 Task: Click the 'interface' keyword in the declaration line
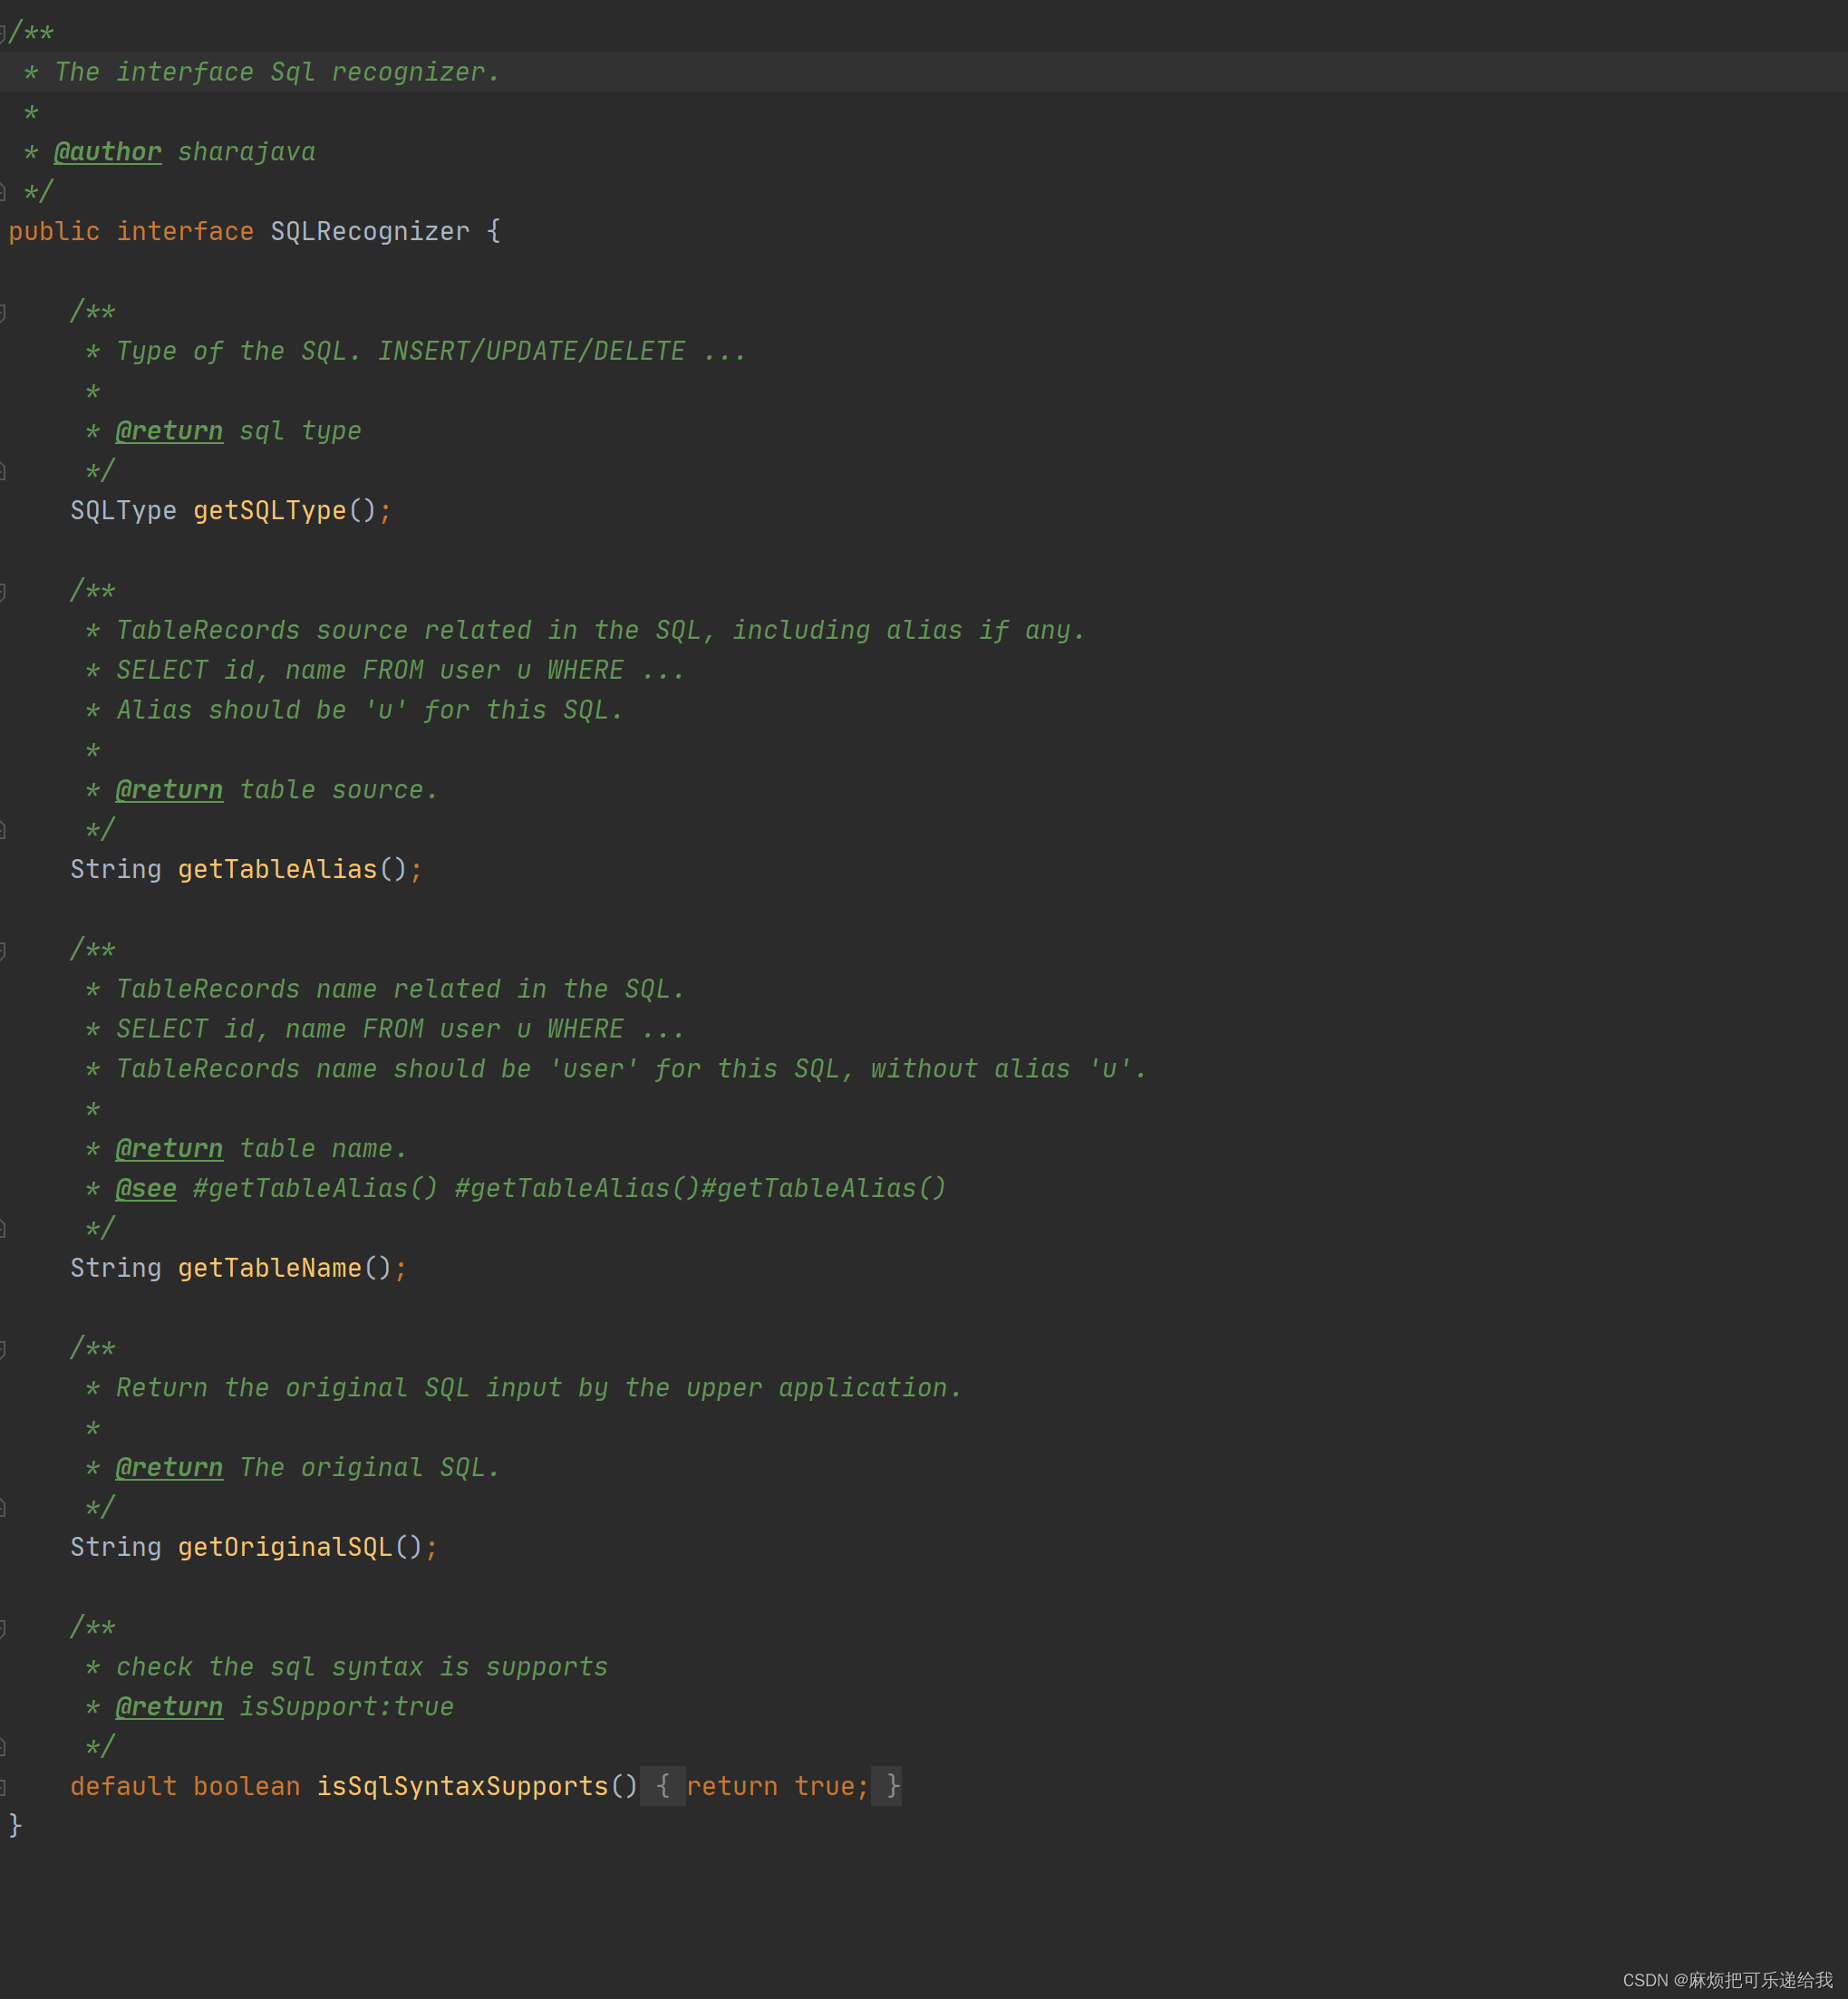click(x=185, y=232)
